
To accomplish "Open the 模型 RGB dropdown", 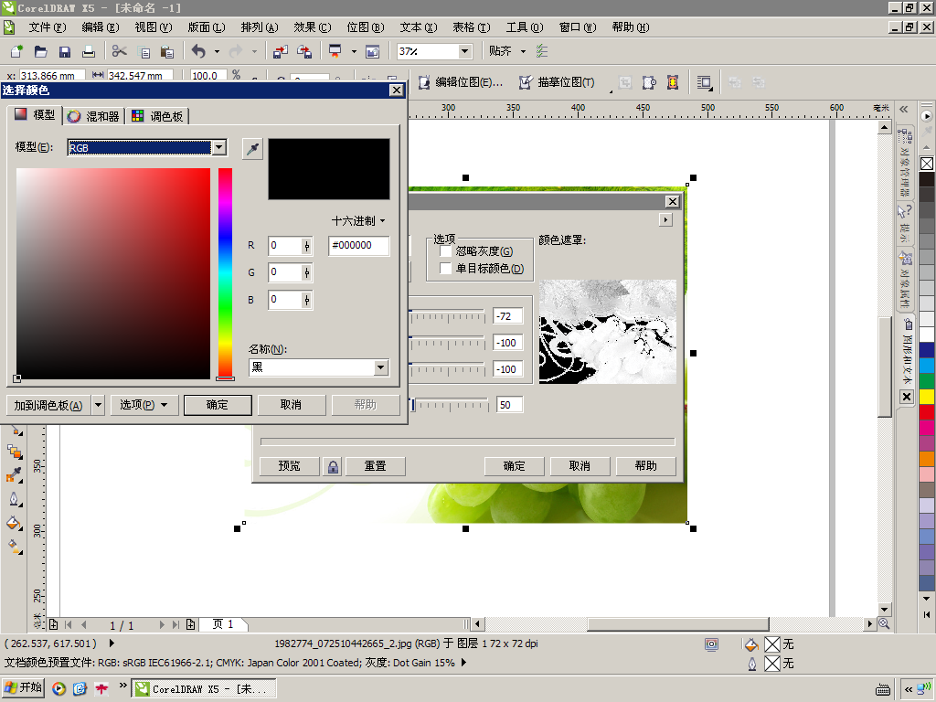I will tap(219, 147).
